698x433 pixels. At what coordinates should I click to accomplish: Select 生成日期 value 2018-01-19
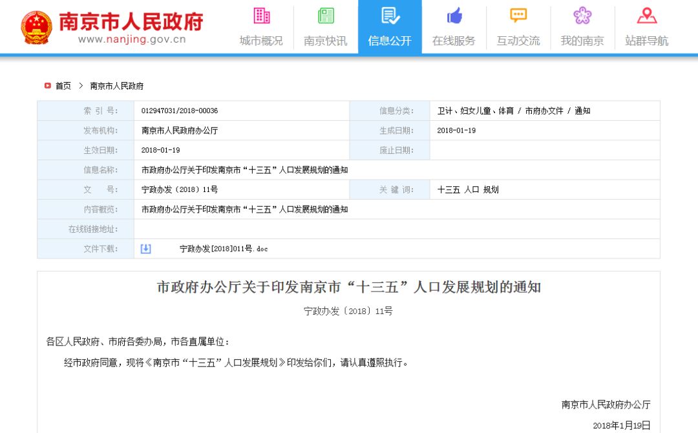click(456, 131)
